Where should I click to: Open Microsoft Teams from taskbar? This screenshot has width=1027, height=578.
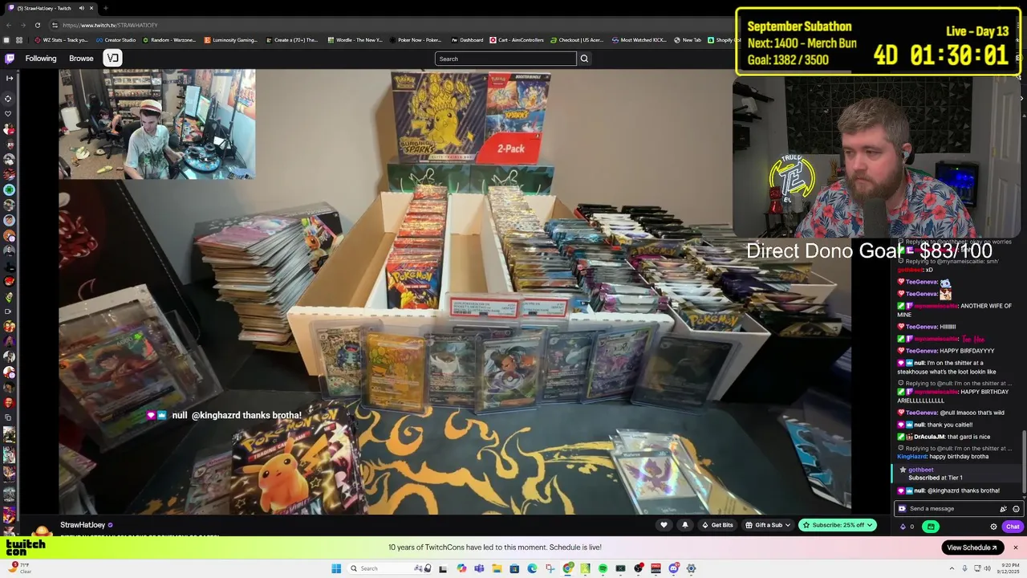click(x=479, y=568)
